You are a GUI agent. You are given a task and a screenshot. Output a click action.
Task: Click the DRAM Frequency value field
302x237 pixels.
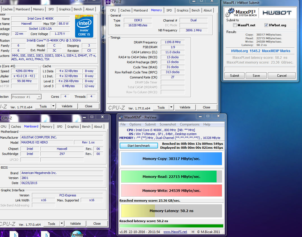tap(173, 42)
